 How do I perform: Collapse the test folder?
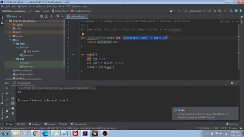[x=14, y=59]
